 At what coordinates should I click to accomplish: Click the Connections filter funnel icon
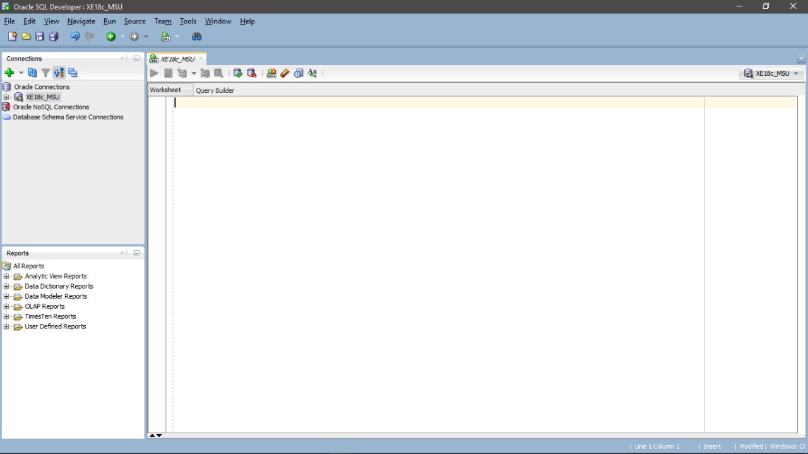45,73
